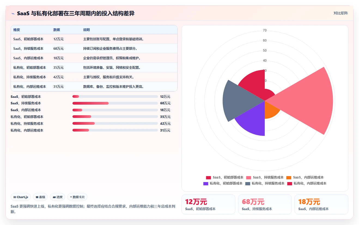359x225 pixels.
Task: Click description 主要与授权、服务和升级支持有关。
Action: [x=108, y=77]
